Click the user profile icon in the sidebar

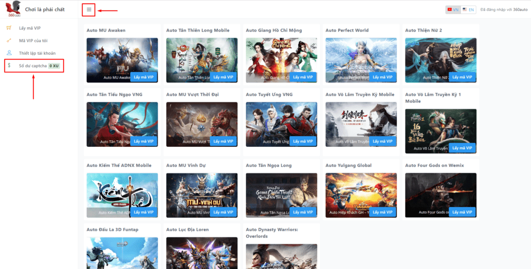click(x=9, y=53)
